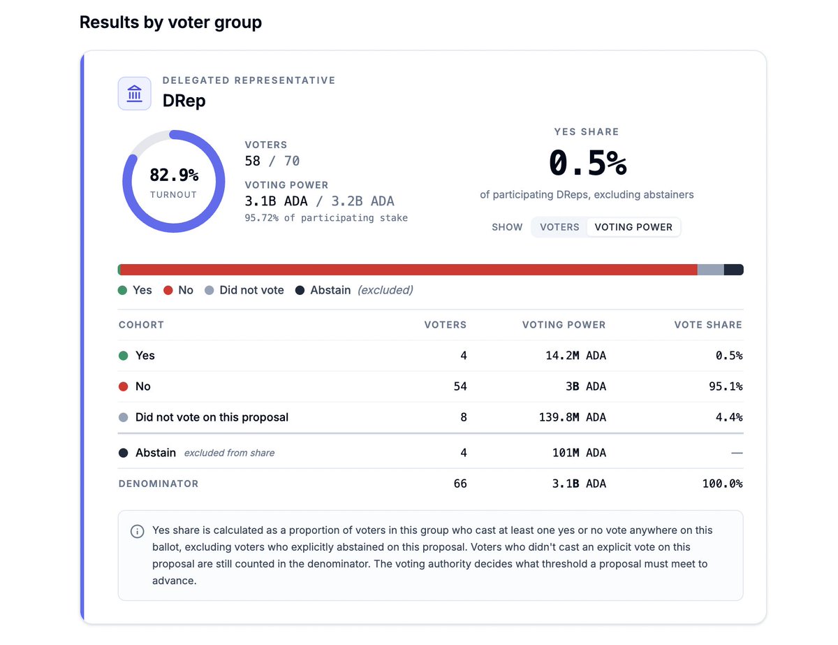Click the large 0.5% yes share figure
The width and height of the screenshot is (838, 645).
pyautogui.click(x=587, y=163)
